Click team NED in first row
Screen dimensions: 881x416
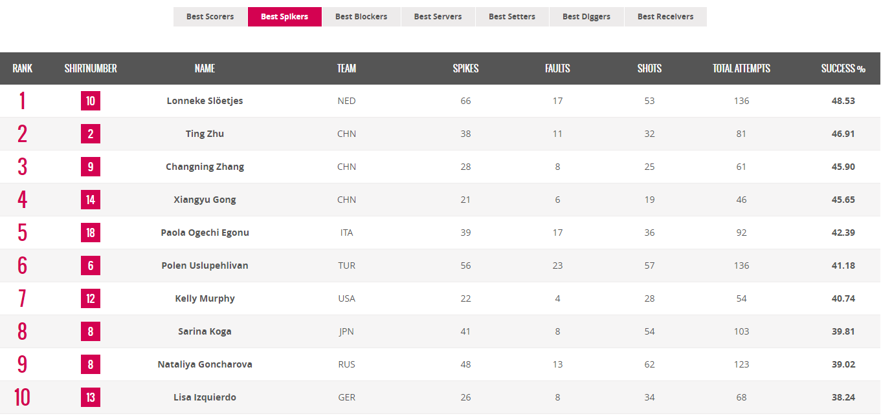pos(346,101)
